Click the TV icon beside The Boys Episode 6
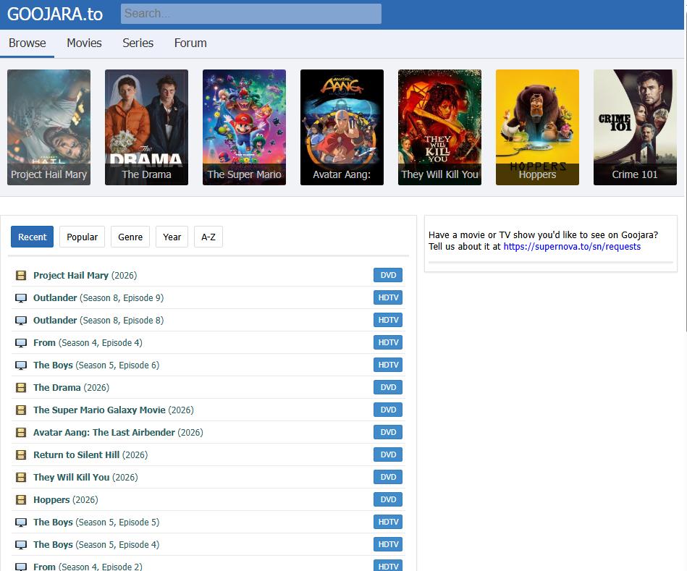Screen dimensions: 687x571 click(20, 365)
